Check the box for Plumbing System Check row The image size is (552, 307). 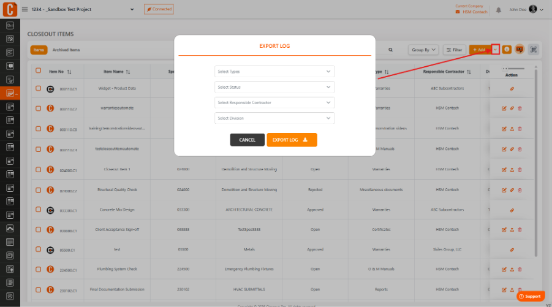point(39,270)
